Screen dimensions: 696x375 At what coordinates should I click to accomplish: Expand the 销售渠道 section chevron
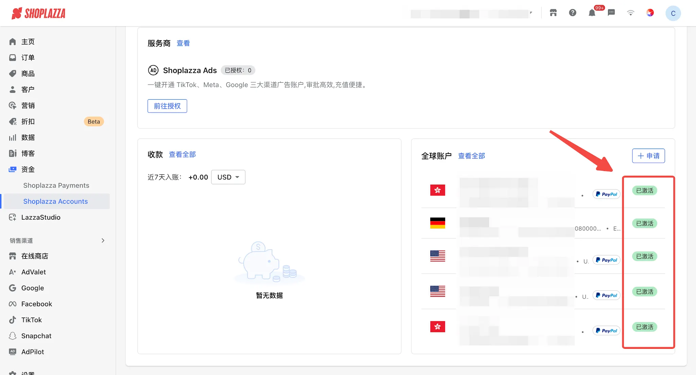(103, 240)
